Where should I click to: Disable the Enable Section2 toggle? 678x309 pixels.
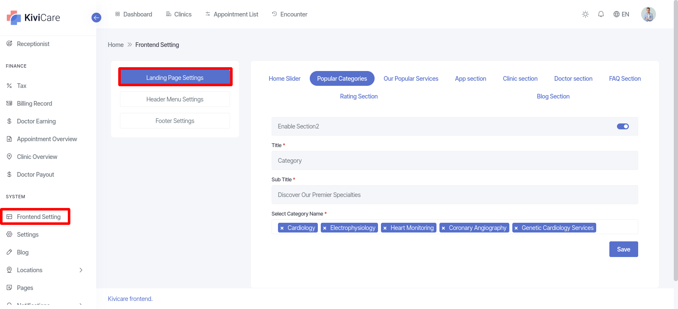623,126
